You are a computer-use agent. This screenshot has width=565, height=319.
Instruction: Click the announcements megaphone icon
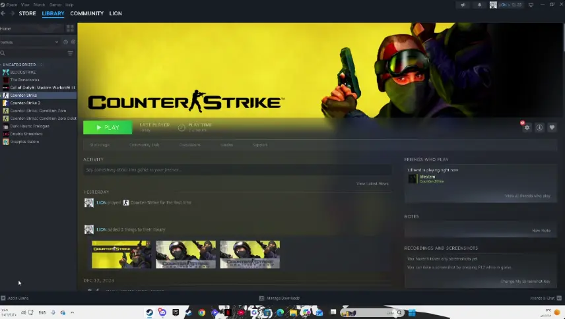[463, 5]
